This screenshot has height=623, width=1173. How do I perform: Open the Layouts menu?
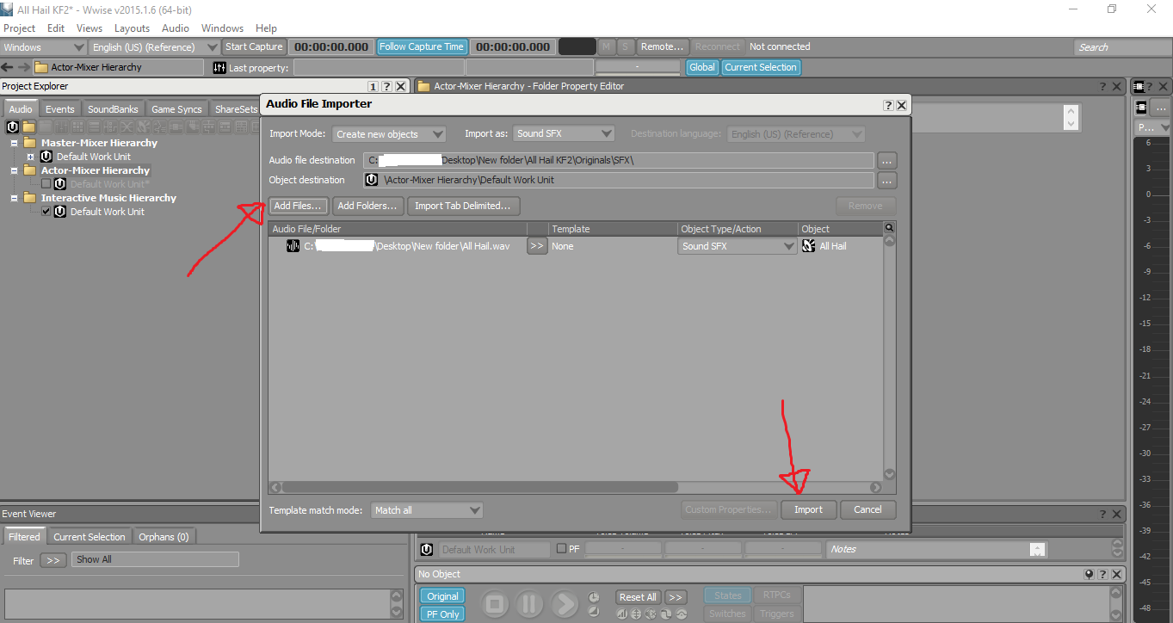click(133, 28)
